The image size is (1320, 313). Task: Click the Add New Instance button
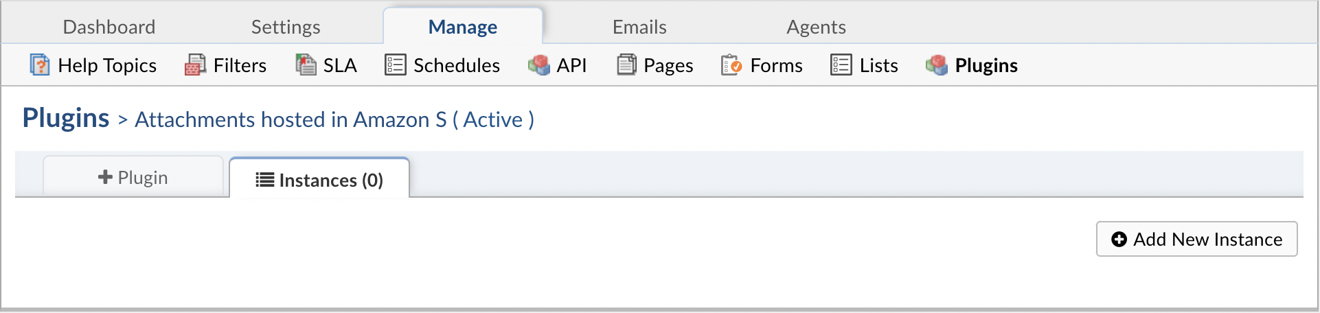pyautogui.click(x=1196, y=239)
